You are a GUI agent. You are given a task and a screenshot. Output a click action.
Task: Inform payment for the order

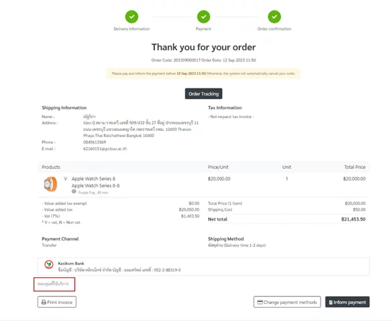(x=347, y=302)
